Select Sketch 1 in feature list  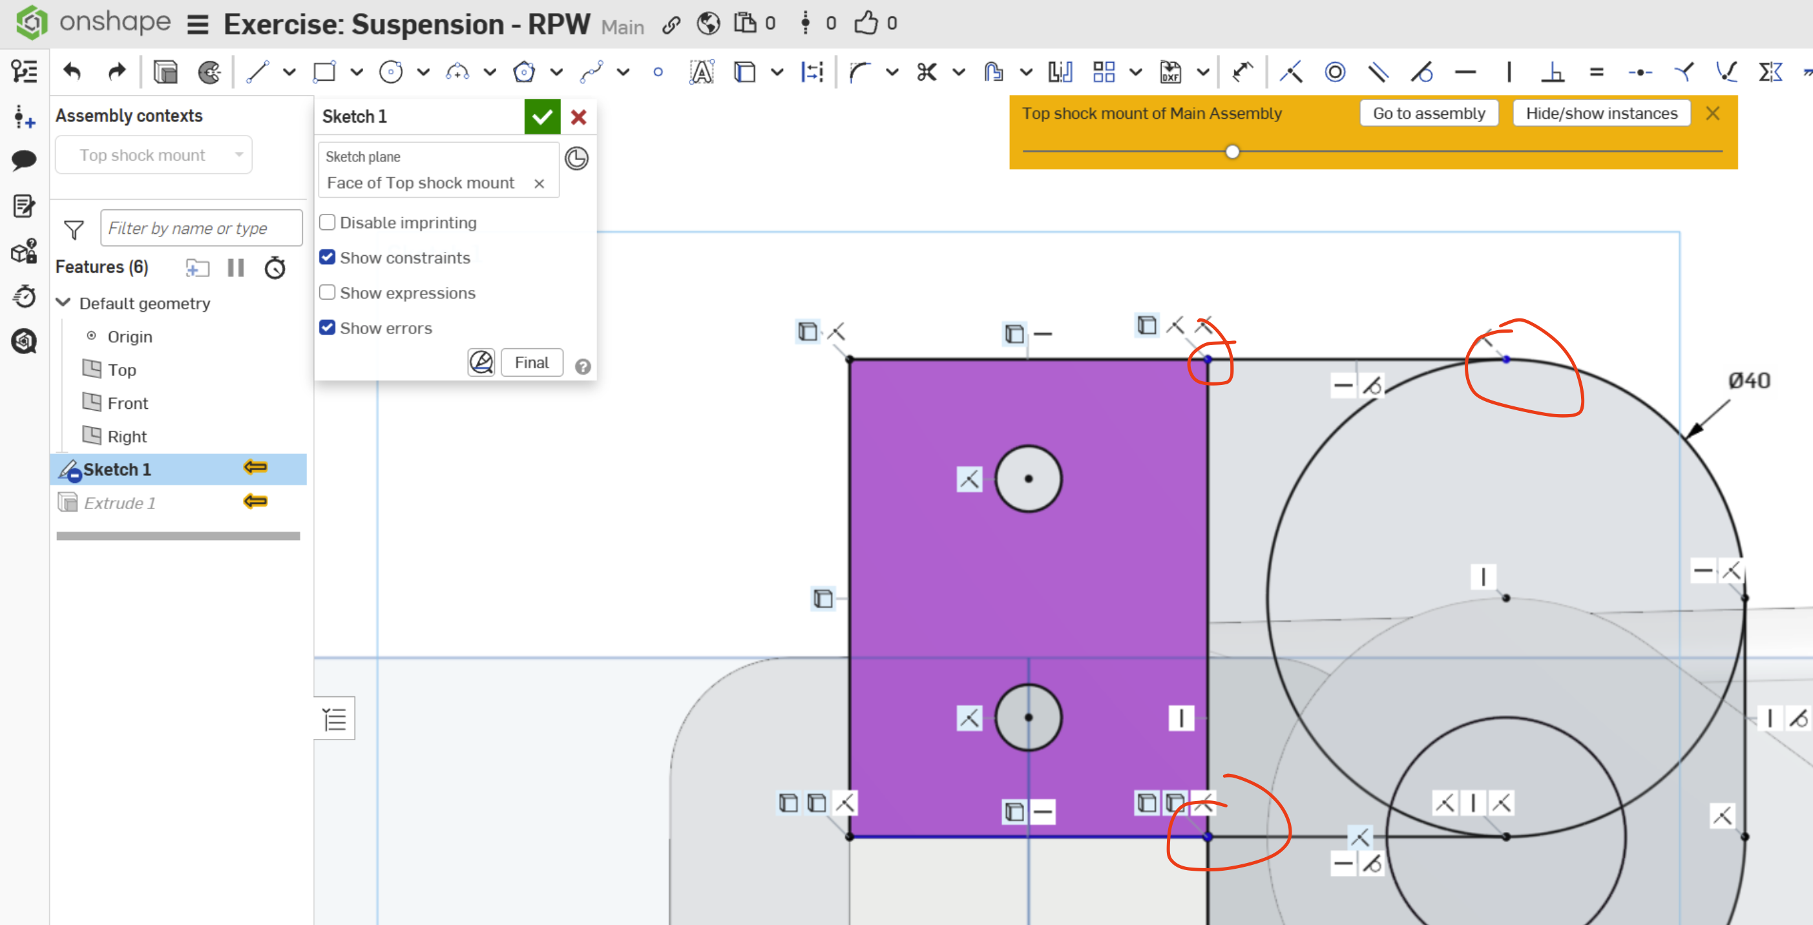(x=117, y=470)
